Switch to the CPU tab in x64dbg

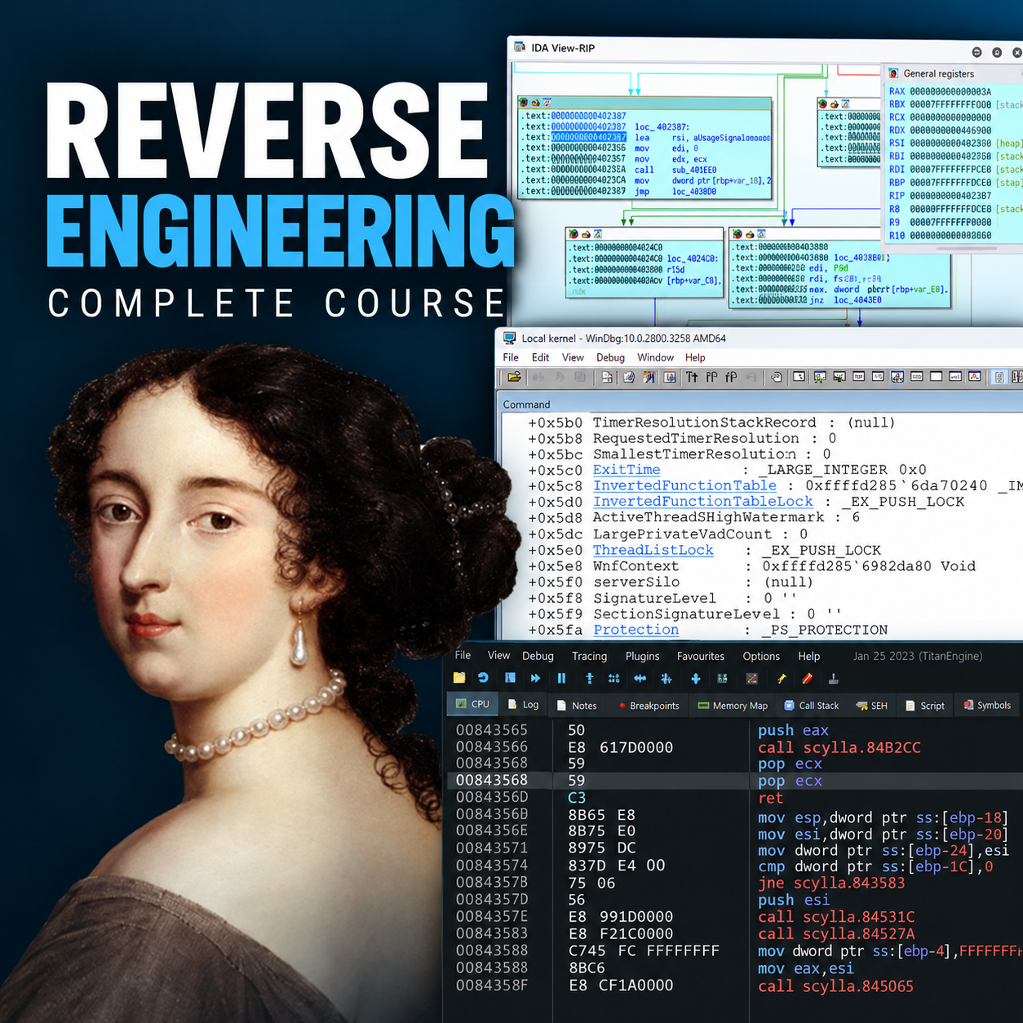tap(472, 704)
